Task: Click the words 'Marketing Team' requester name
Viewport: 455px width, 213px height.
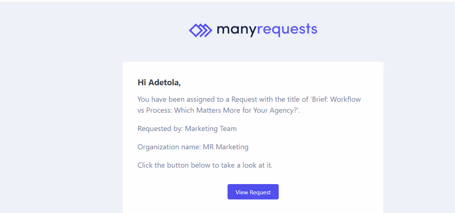Action: [211, 128]
